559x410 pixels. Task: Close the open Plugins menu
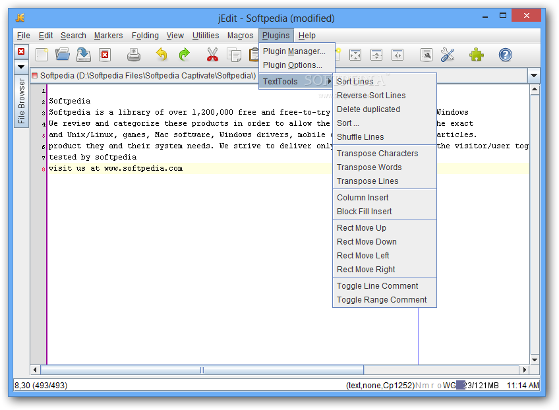276,36
